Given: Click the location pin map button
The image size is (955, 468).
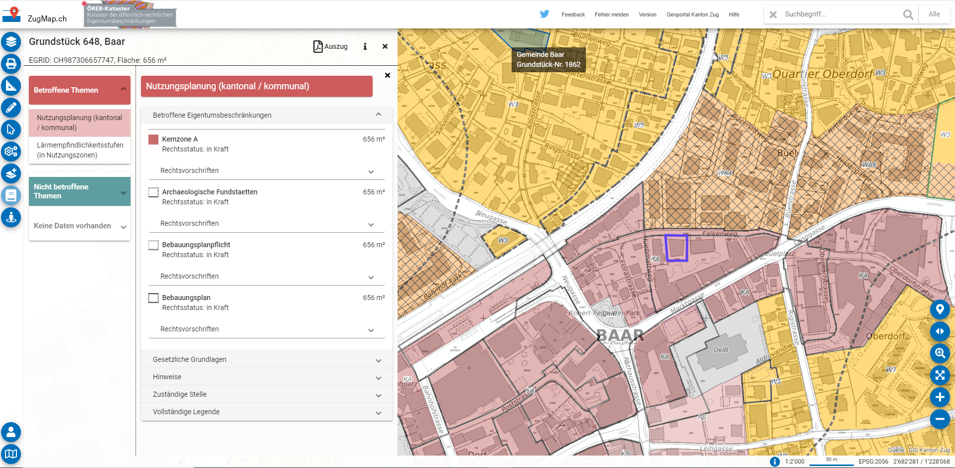Looking at the screenshot, I should point(940,310).
